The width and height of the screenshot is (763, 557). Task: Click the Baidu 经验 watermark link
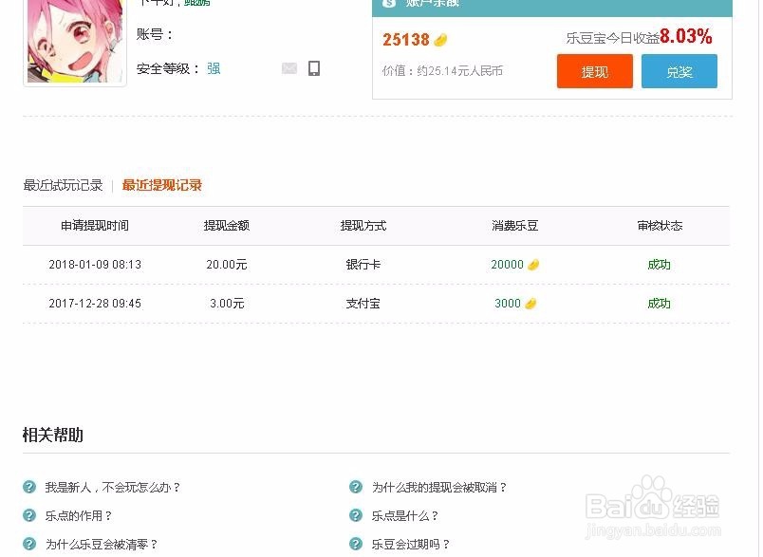click(x=655, y=505)
